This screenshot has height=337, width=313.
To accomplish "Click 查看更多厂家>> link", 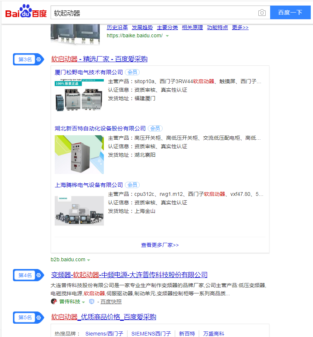I will [x=160, y=245].
